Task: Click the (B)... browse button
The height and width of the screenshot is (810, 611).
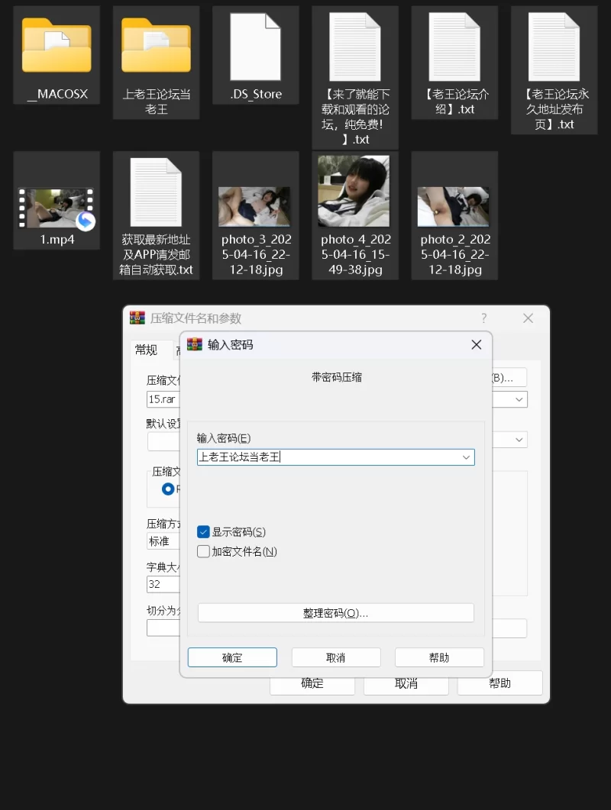Action: [x=509, y=378]
